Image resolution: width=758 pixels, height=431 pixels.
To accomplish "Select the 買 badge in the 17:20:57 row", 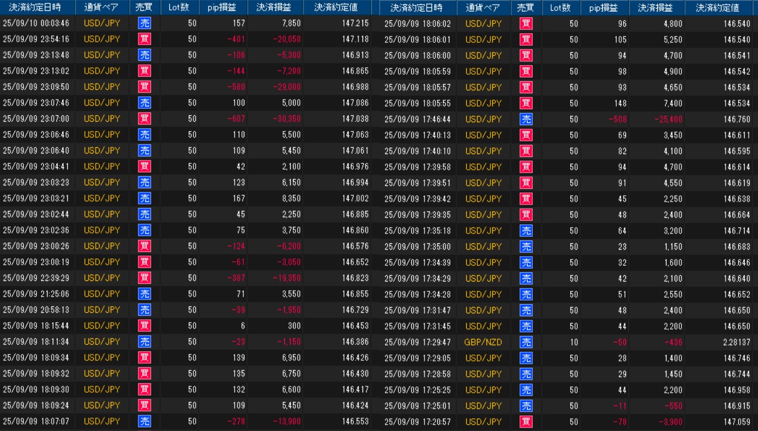I will [526, 422].
